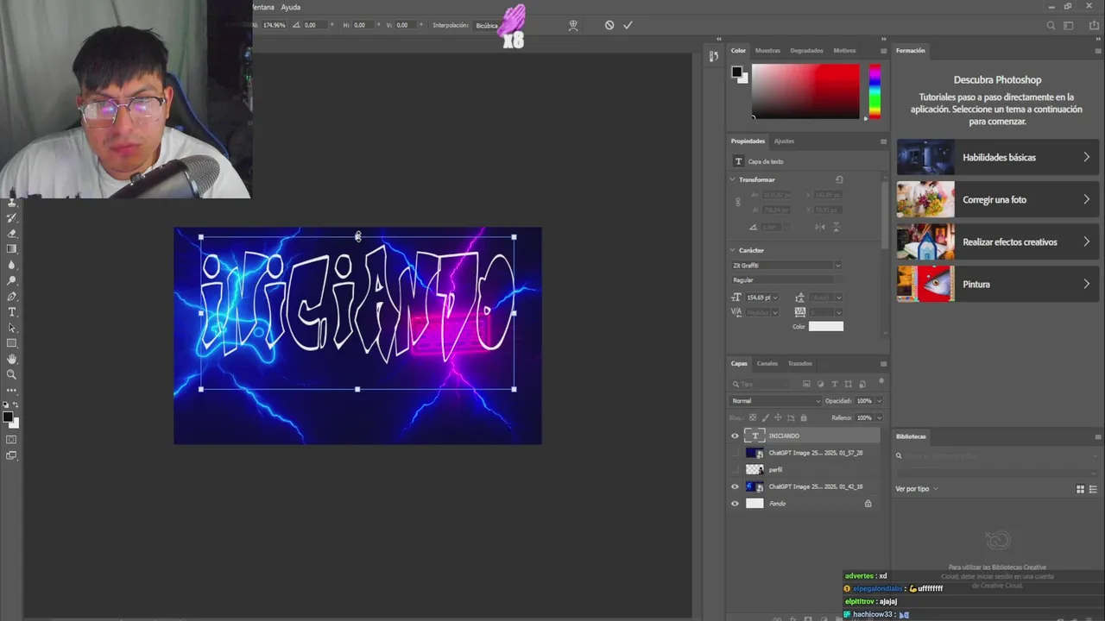Cancel the transform with the circle-slash icon
Screen dimensions: 1105x621
click(609, 25)
